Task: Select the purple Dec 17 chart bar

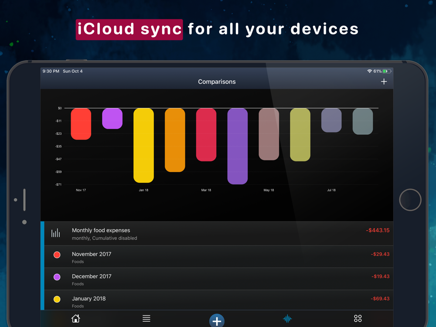Action: (x=112, y=119)
